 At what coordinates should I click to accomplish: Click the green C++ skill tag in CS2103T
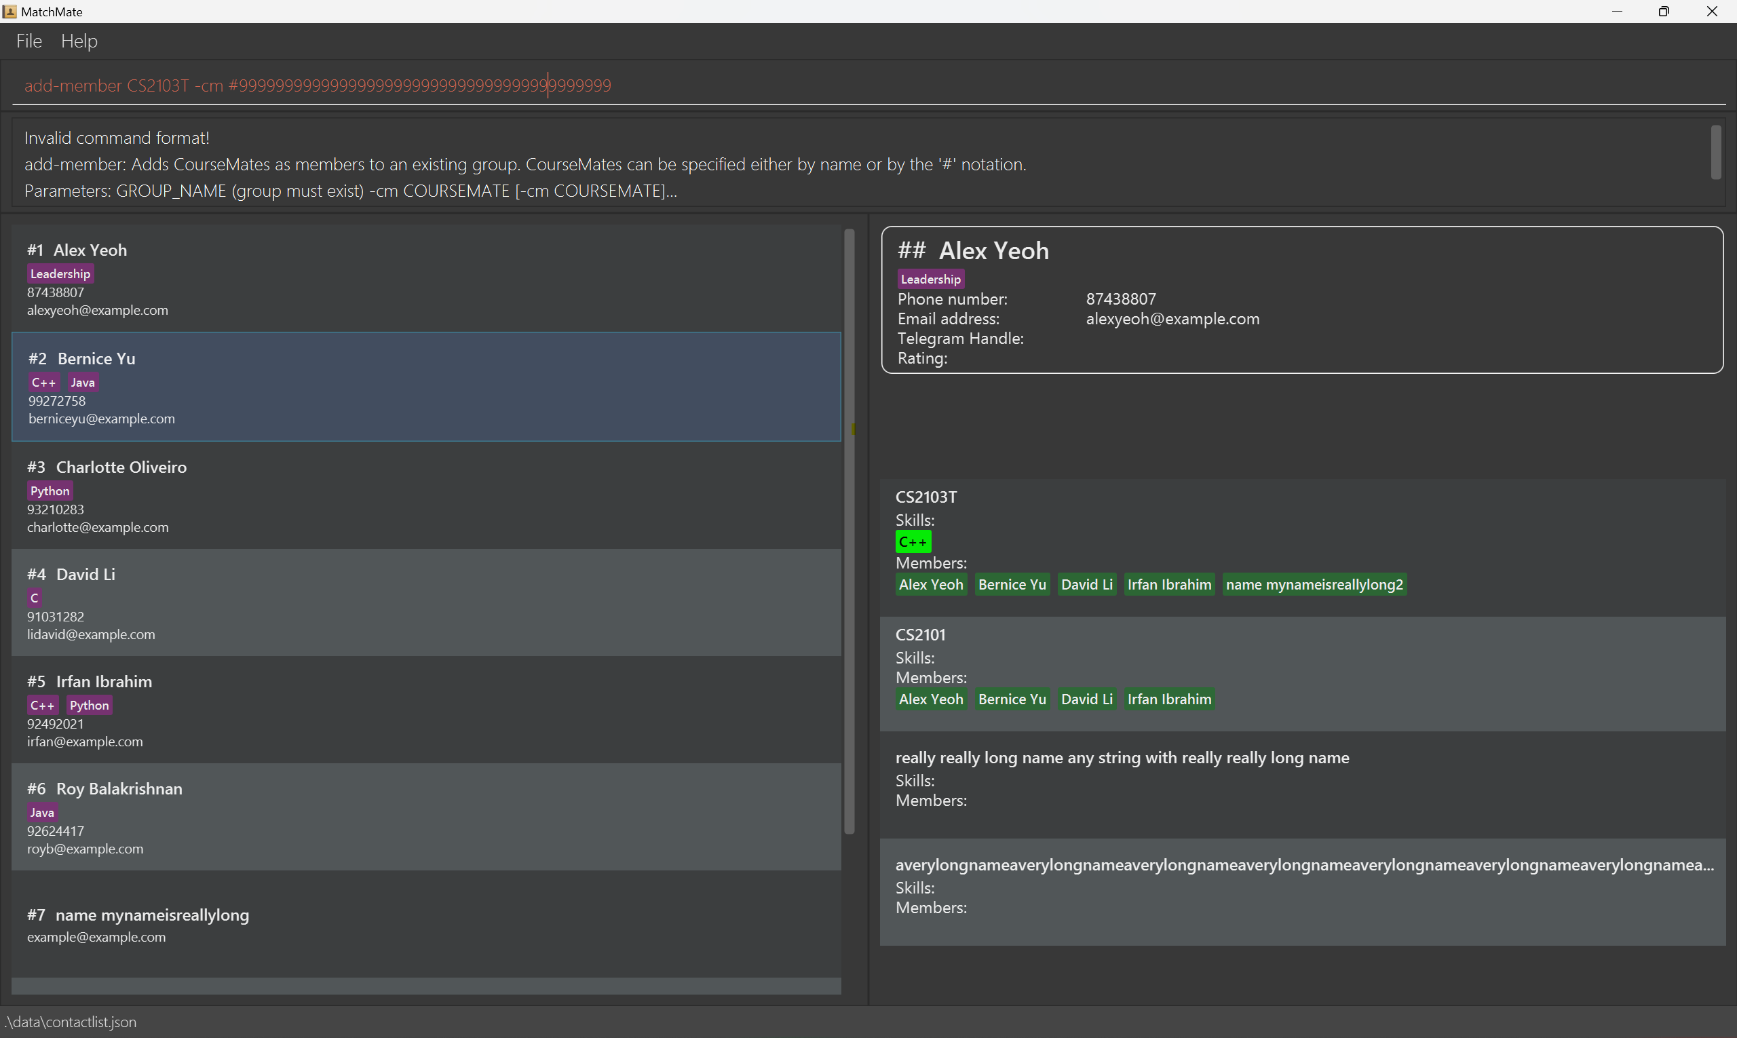tap(912, 541)
